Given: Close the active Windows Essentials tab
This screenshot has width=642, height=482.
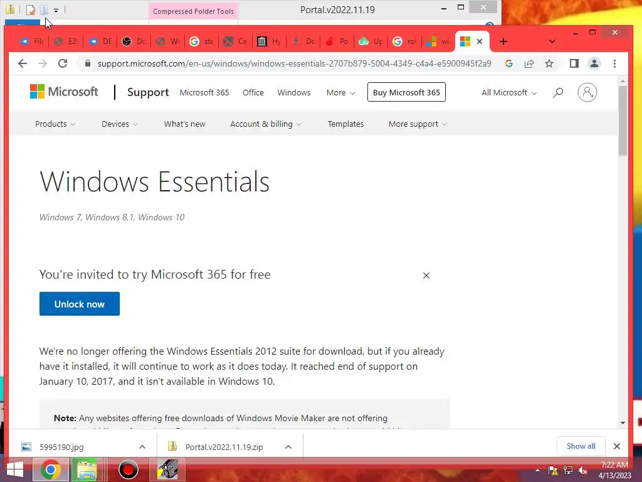Looking at the screenshot, I should [x=480, y=41].
